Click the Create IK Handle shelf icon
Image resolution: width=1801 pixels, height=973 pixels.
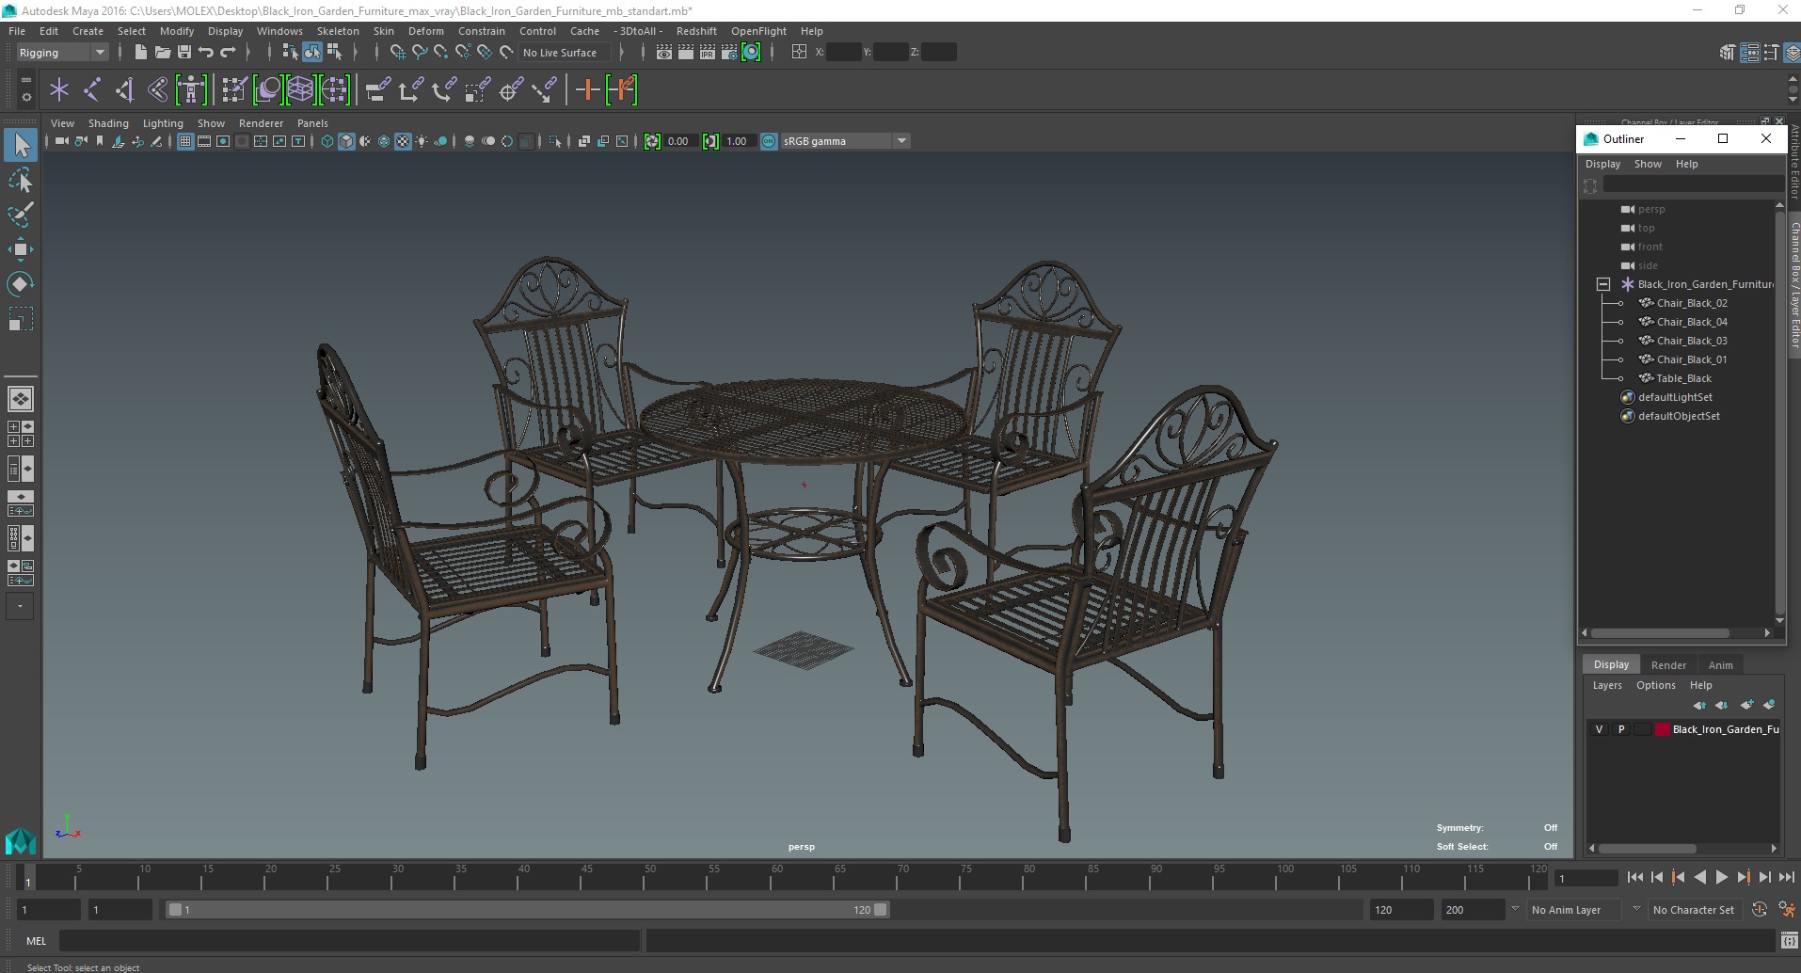tap(125, 90)
